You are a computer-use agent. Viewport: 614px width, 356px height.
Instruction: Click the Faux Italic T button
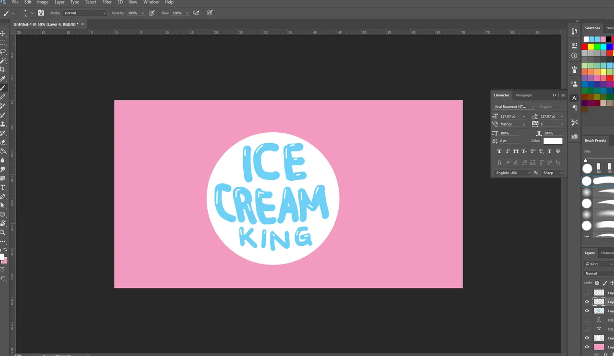point(508,151)
